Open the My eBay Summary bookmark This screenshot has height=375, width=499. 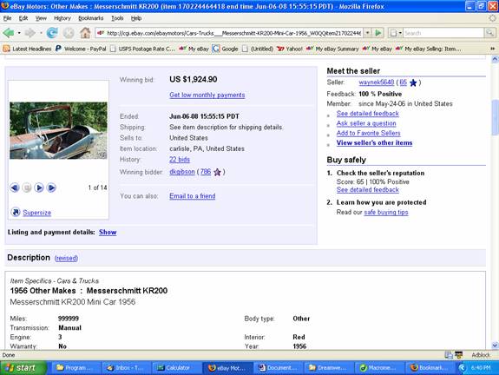pyautogui.click(x=332, y=49)
